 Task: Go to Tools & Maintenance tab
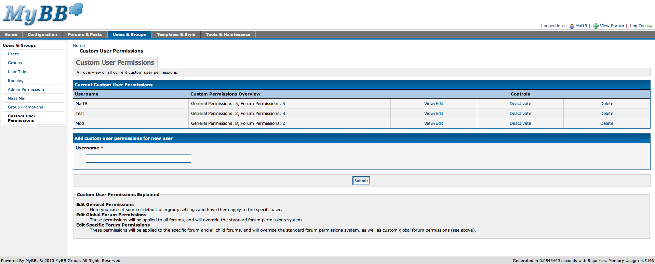point(228,34)
